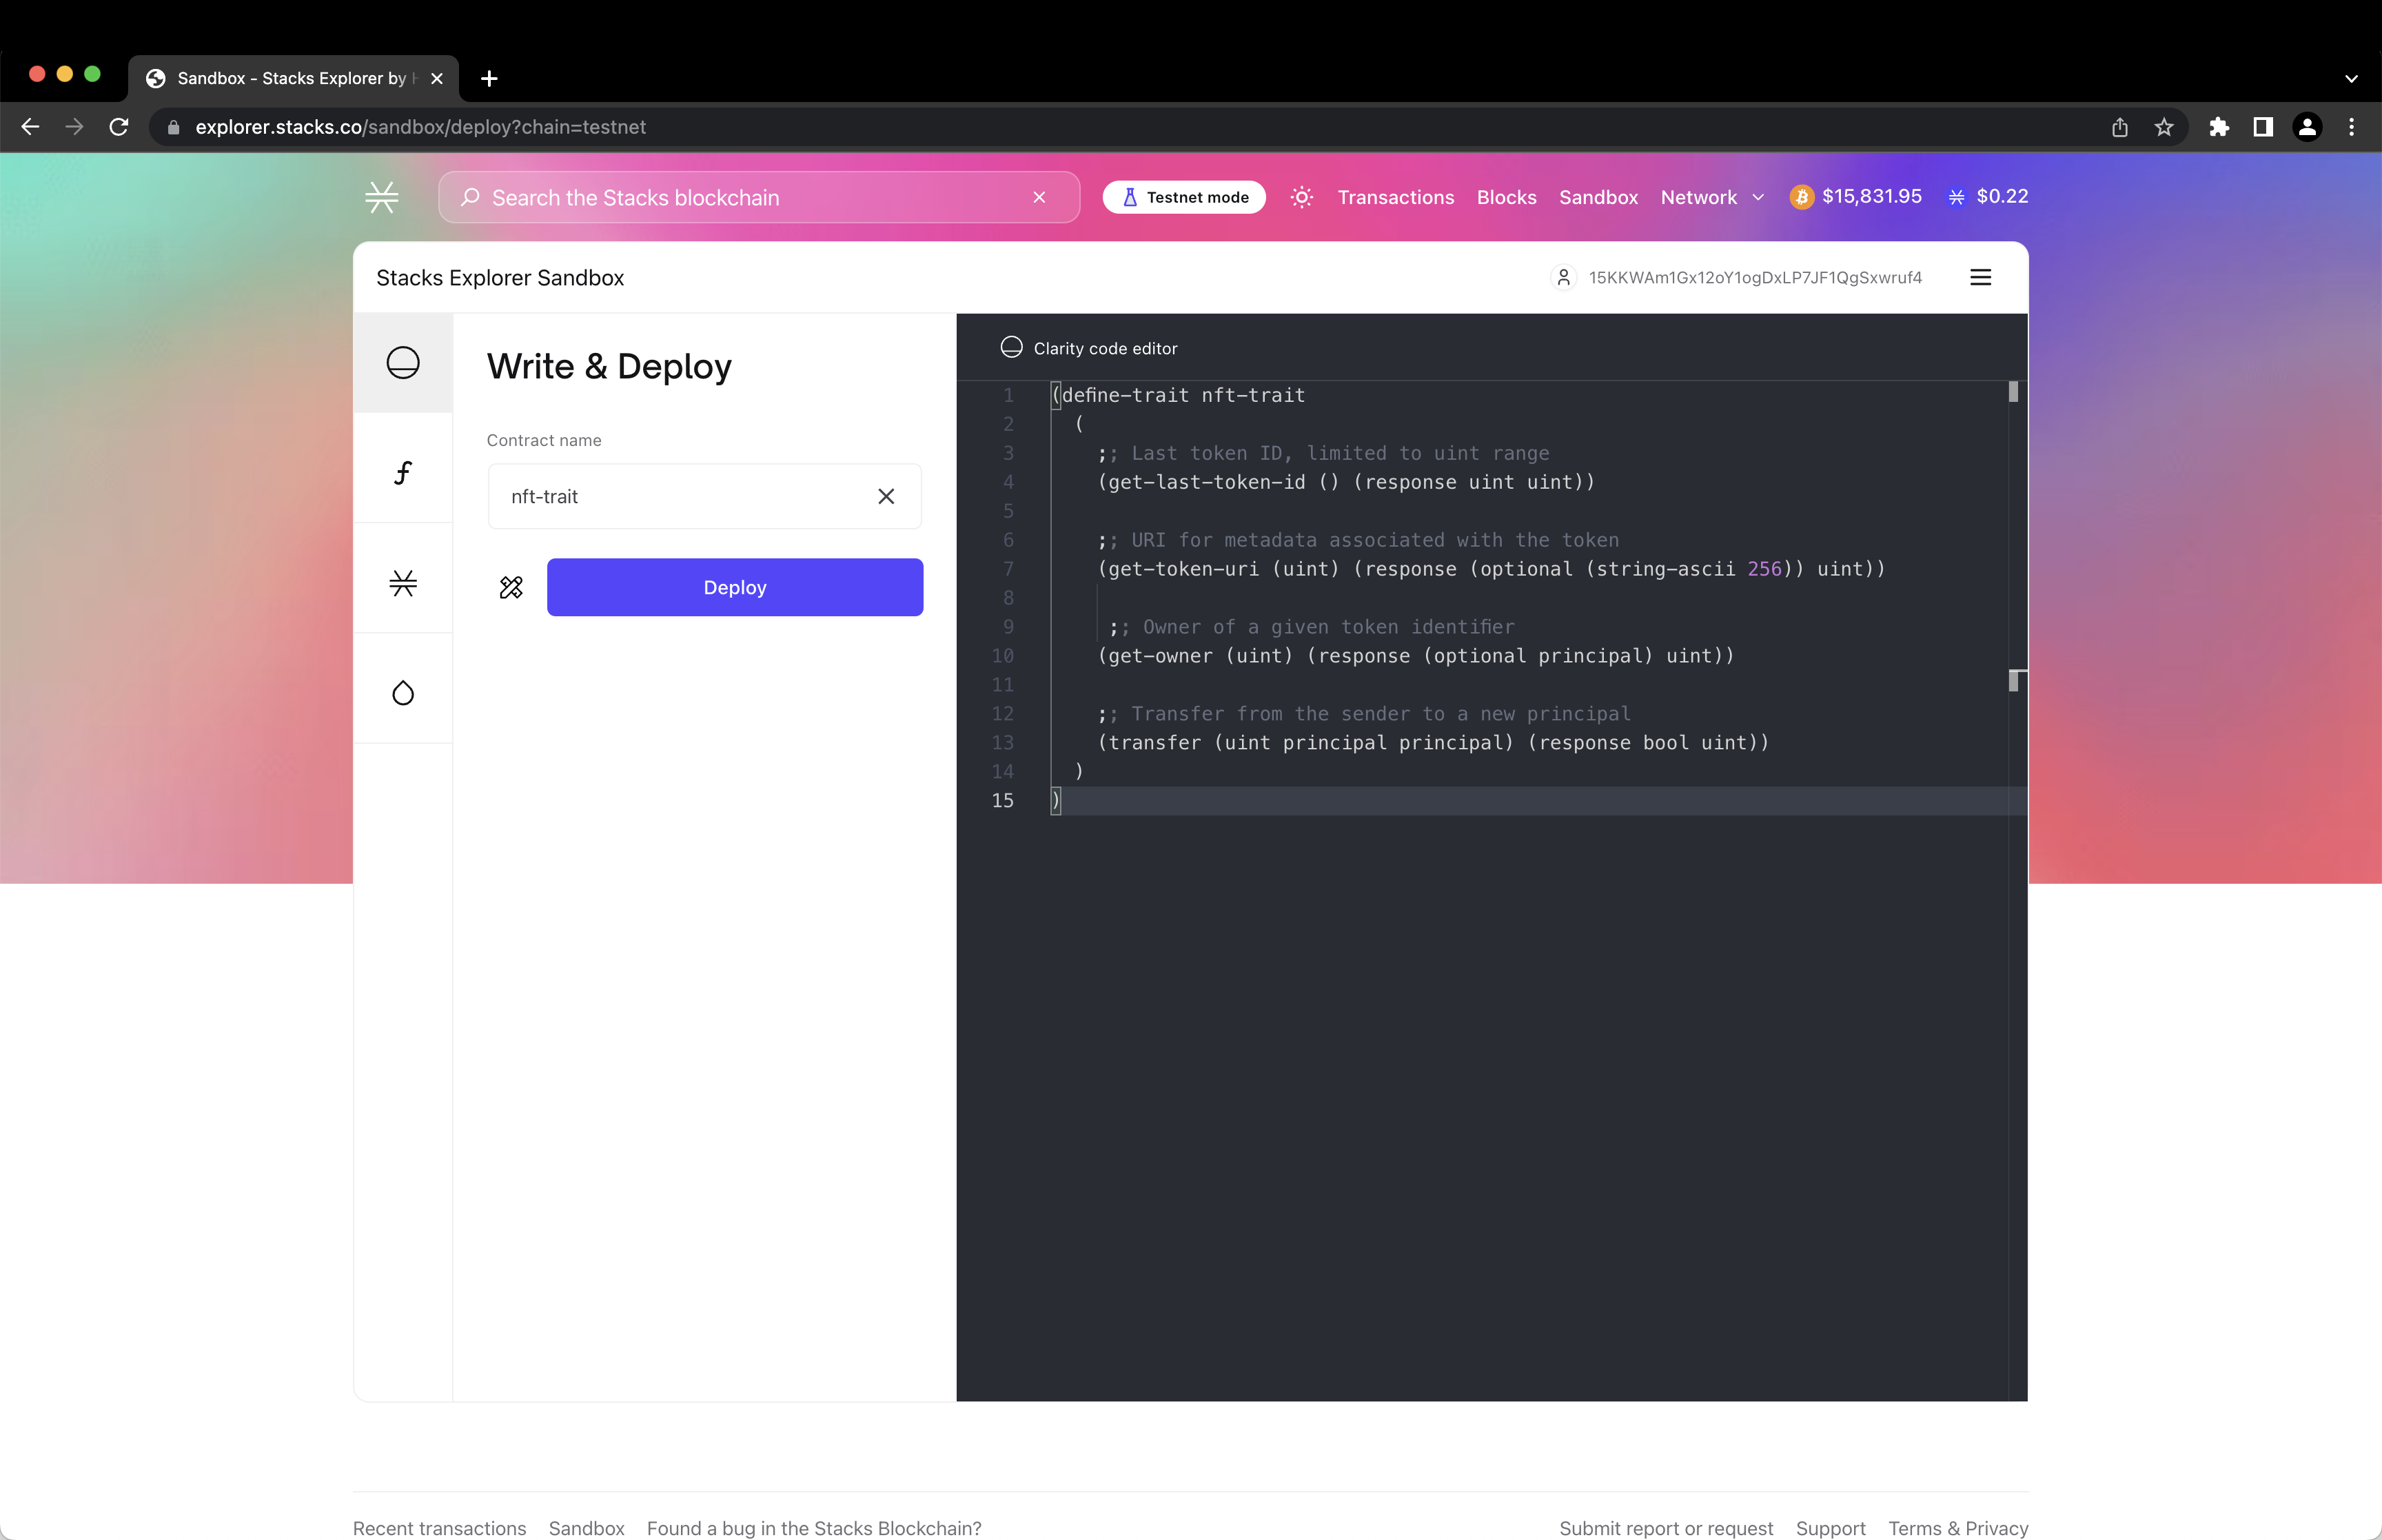Image resolution: width=2382 pixels, height=1540 pixels.
Task: Open the hamburger menu in Sandbox header
Action: pos(1980,278)
